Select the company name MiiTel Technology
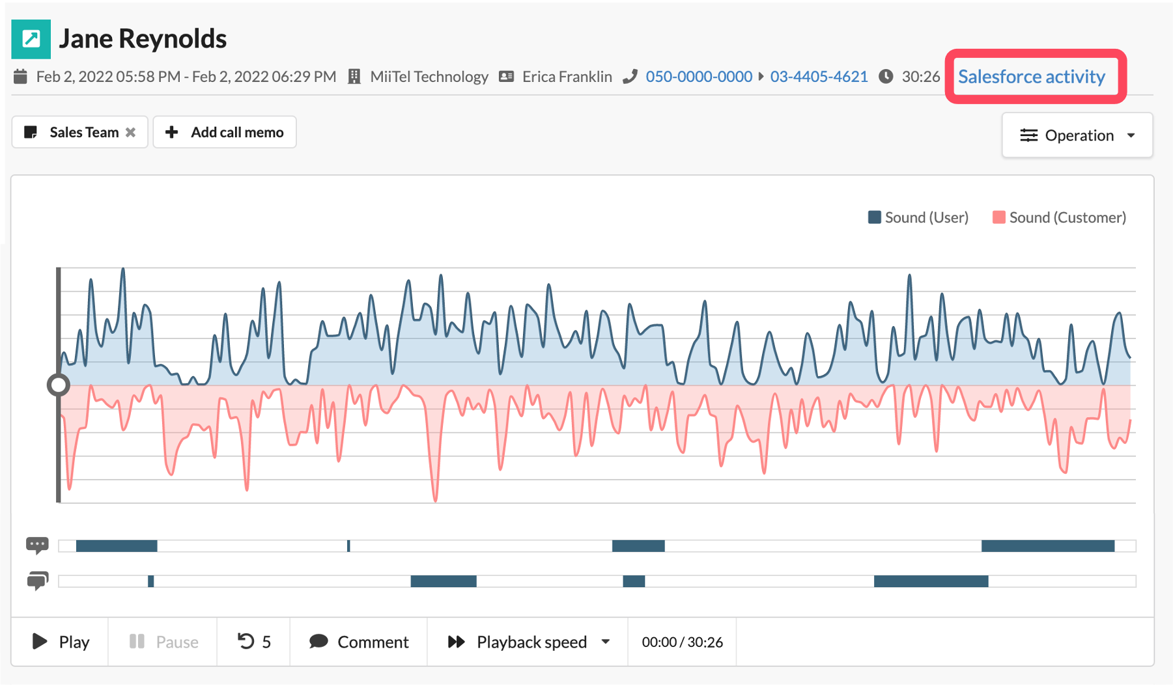The image size is (1173, 686). click(x=429, y=77)
